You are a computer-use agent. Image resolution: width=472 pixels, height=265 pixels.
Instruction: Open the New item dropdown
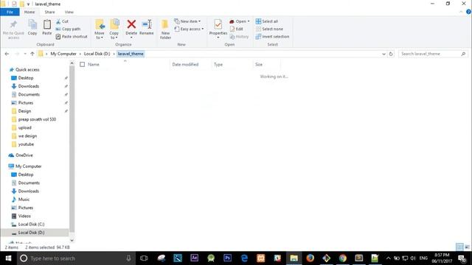[x=187, y=21]
